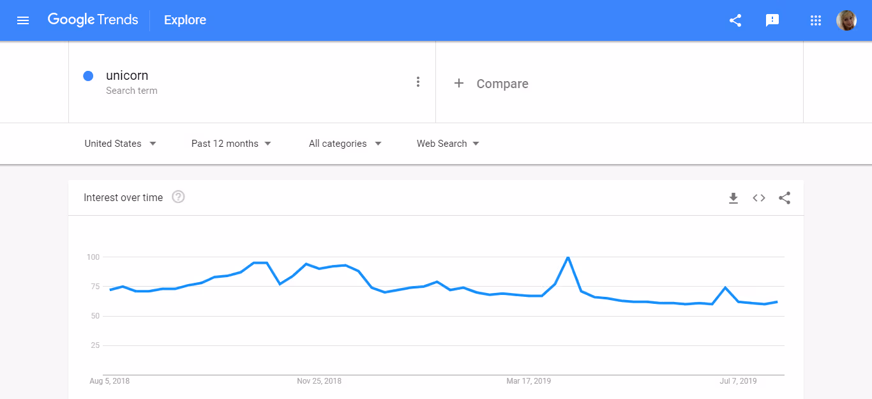Share the Interest over time chart
Screen dimensions: 872x399
point(784,198)
